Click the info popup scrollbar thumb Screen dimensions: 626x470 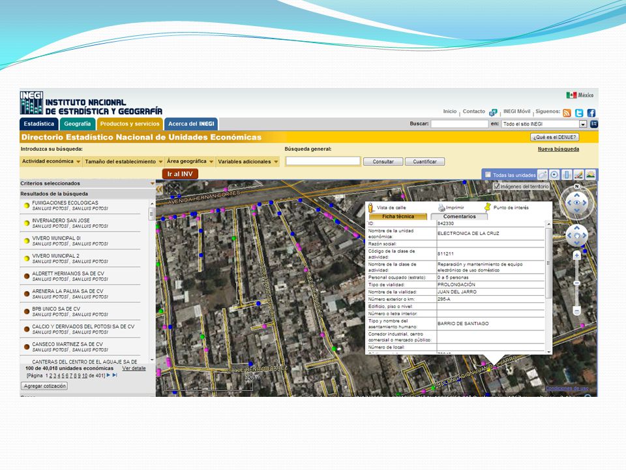(548, 262)
